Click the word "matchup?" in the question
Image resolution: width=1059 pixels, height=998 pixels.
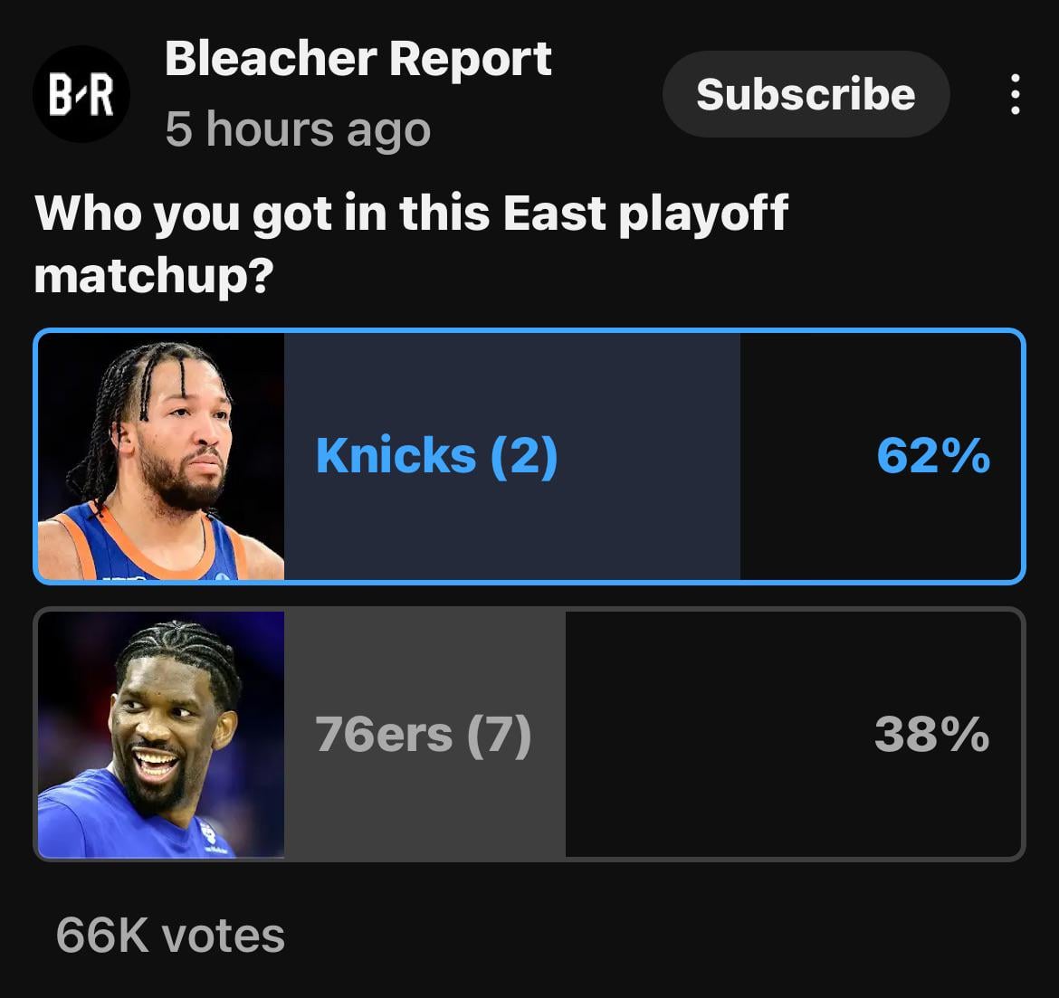(154, 275)
